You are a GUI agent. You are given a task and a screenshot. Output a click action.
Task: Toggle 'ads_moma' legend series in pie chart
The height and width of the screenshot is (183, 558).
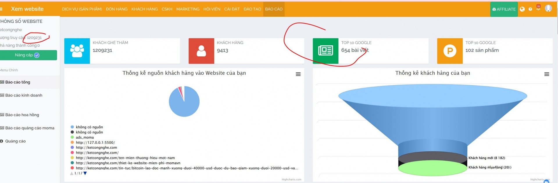pyautogui.click(x=85, y=137)
